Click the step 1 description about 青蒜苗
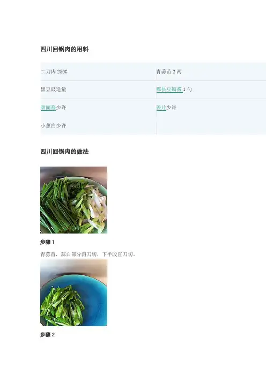The image size is (266, 376). [88, 254]
